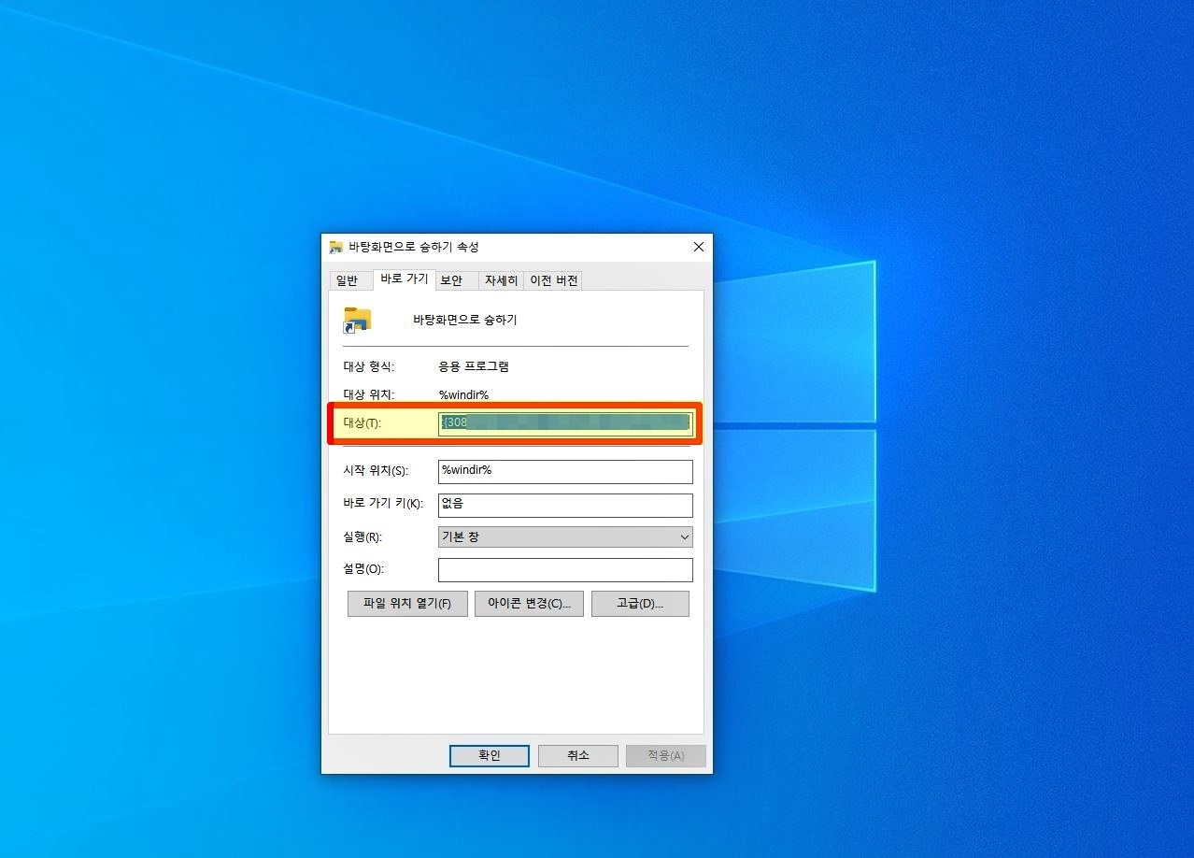This screenshot has height=858, width=1194.
Task: Switch to the 일반 tab
Action: [347, 280]
